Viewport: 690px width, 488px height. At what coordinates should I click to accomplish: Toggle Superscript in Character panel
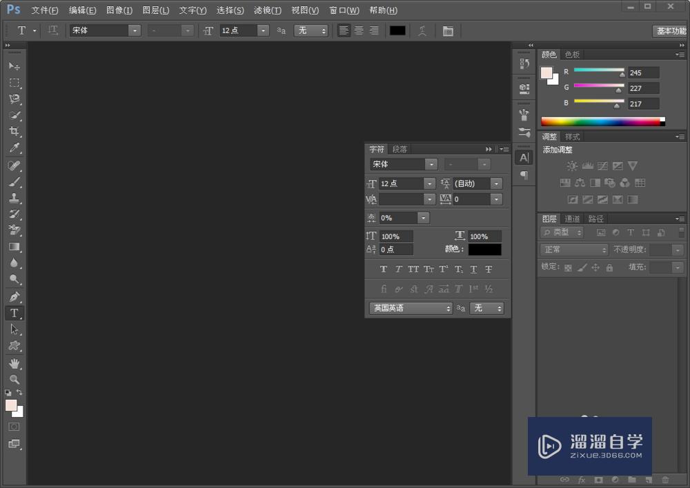(444, 269)
